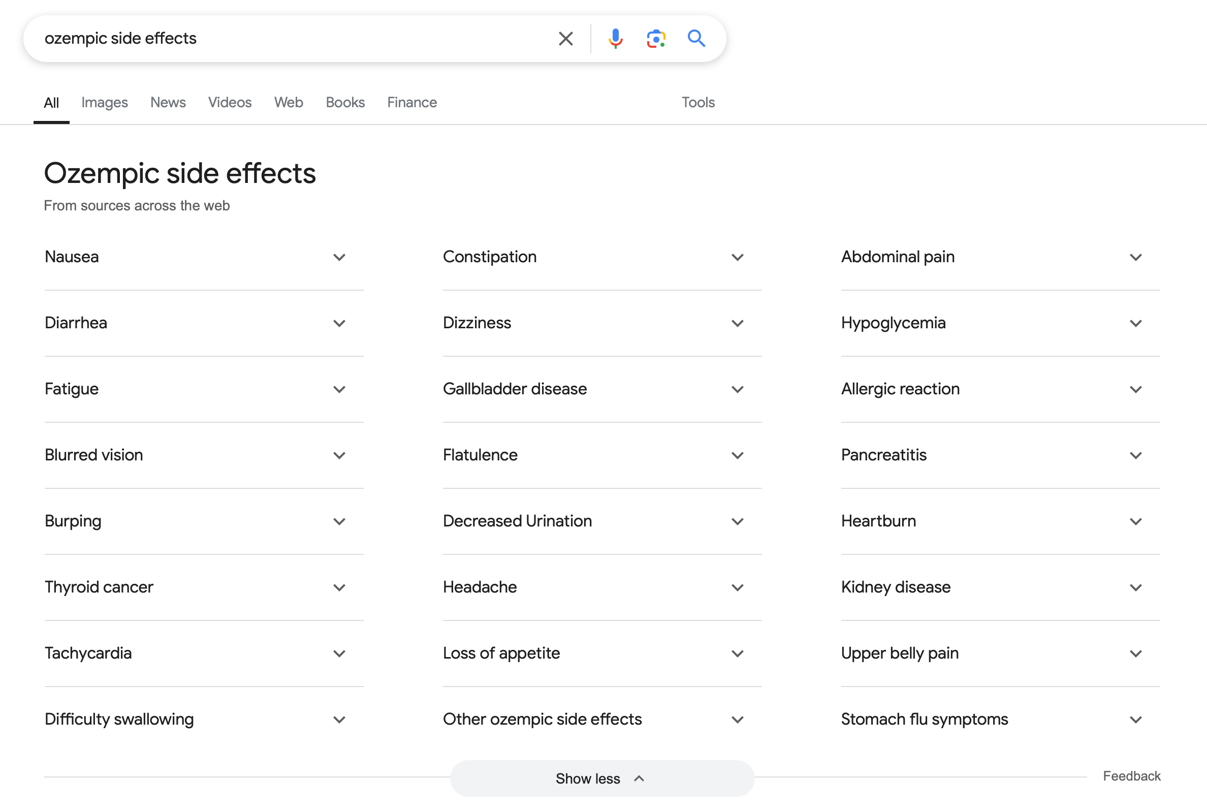1207x809 pixels.
Task: Expand the Fatigue chevron
Action: click(339, 390)
